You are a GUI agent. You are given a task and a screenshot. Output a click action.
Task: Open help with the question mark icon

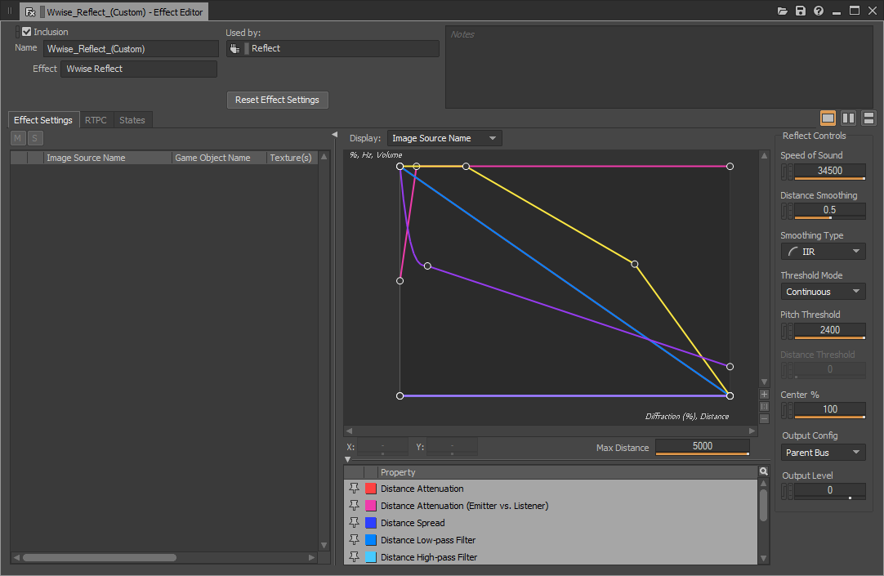818,11
